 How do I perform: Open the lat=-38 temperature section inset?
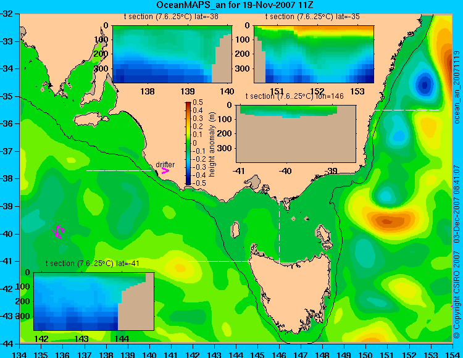point(172,54)
